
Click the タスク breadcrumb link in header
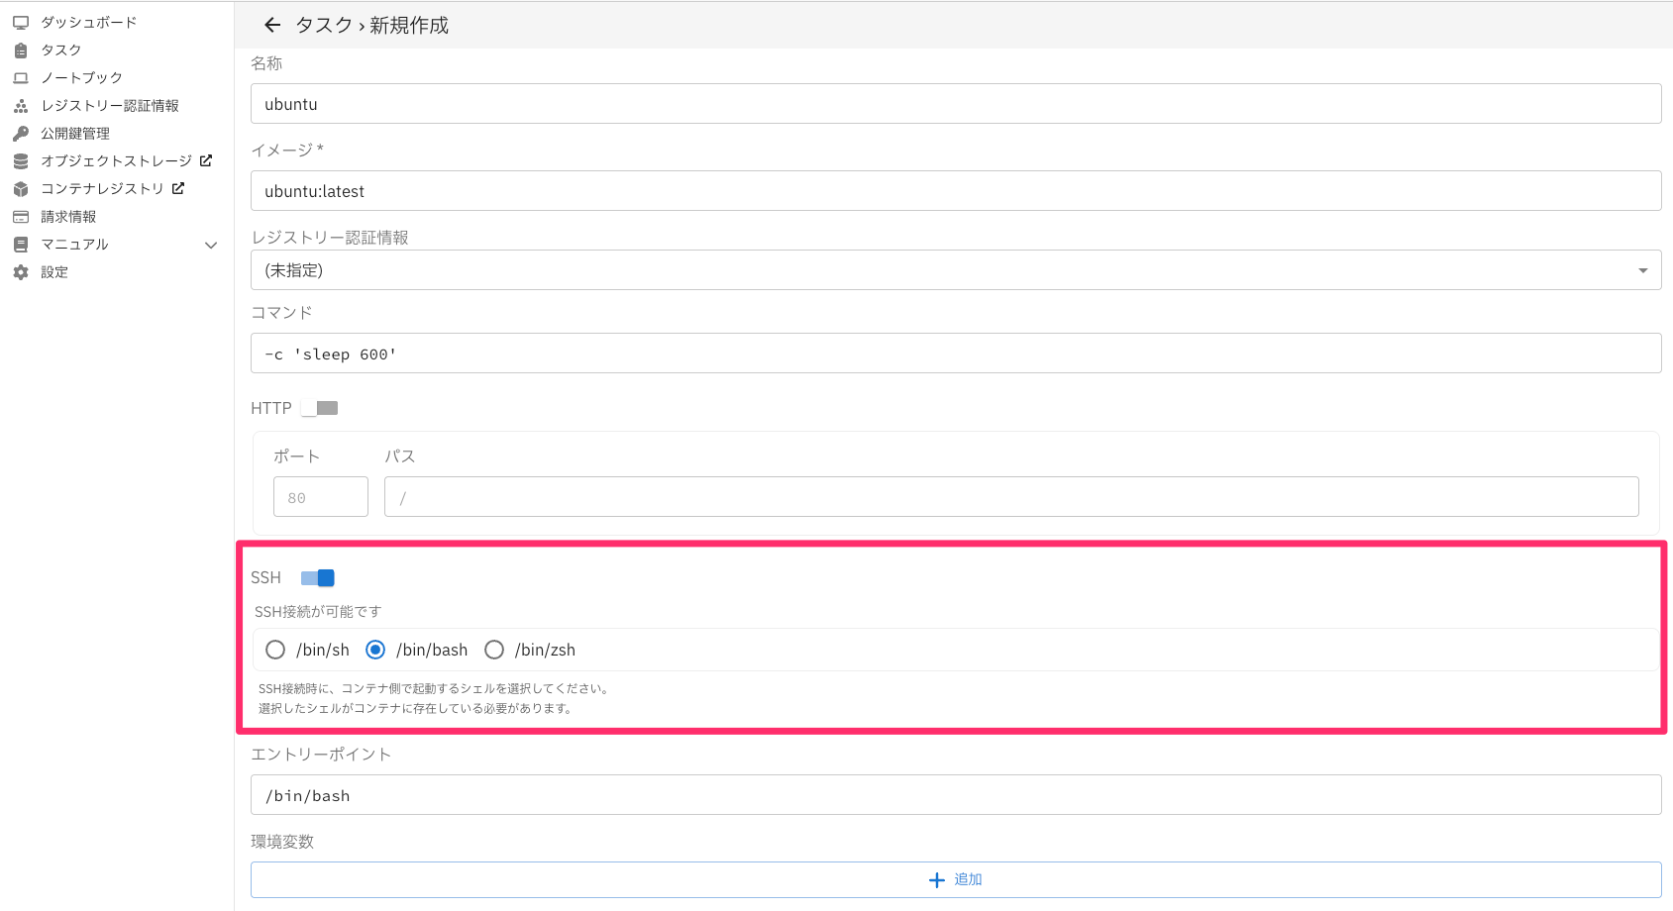[324, 26]
